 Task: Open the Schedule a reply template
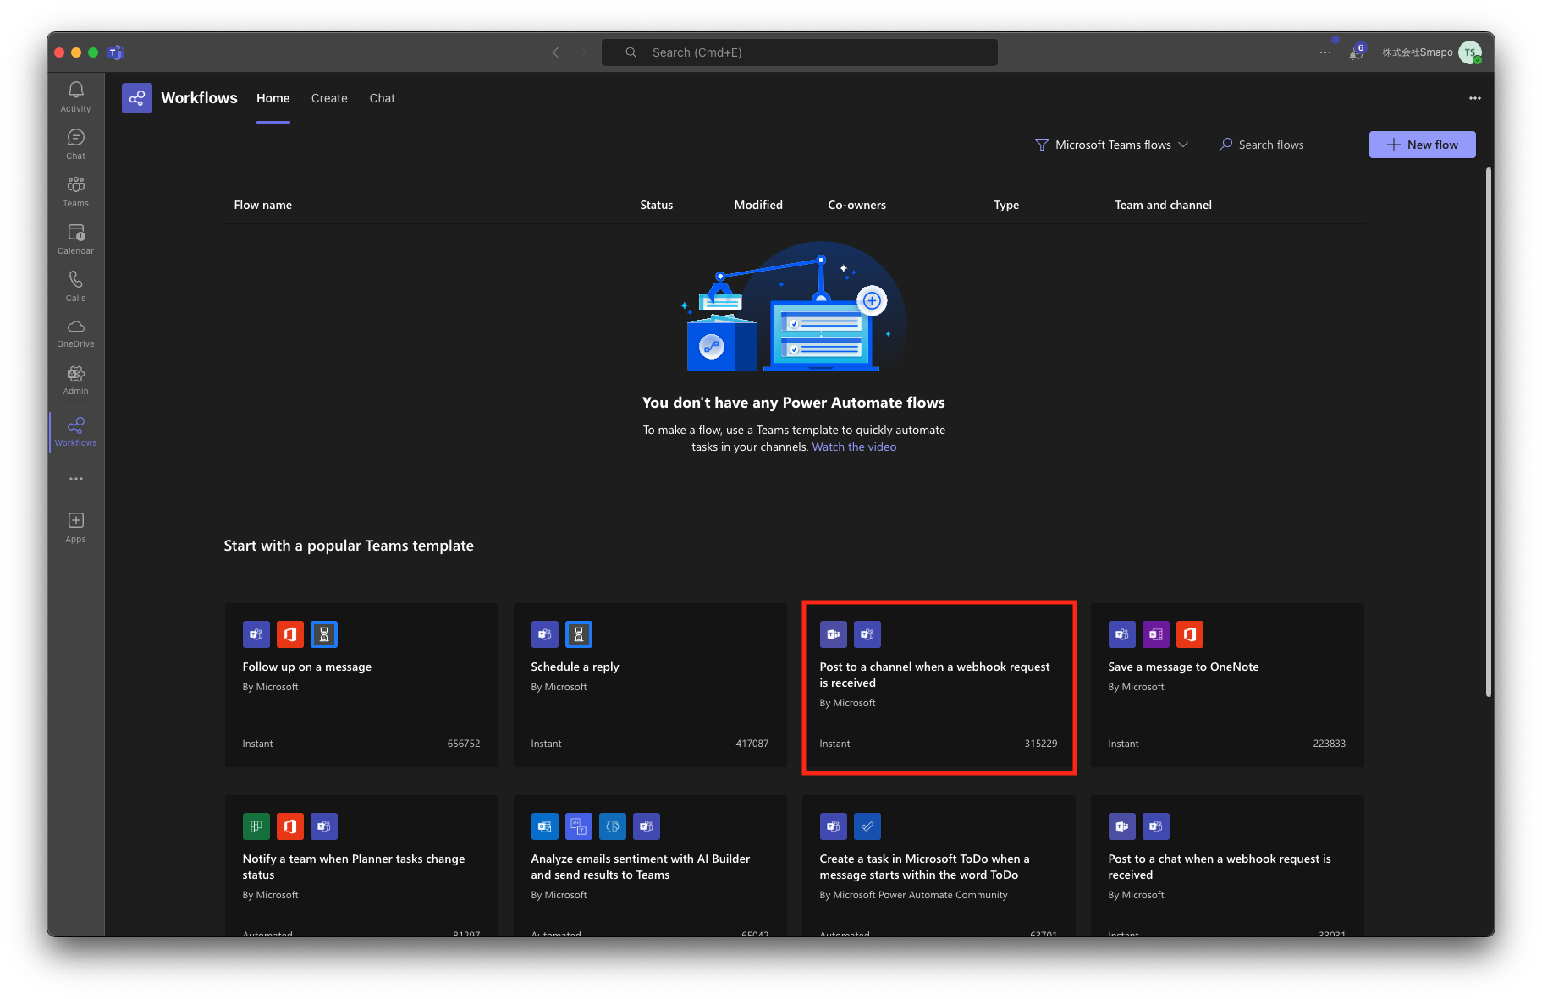click(x=650, y=685)
